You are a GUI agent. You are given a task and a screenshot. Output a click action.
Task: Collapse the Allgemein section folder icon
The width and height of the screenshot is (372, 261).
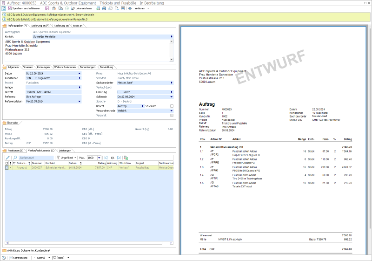(x=5, y=67)
